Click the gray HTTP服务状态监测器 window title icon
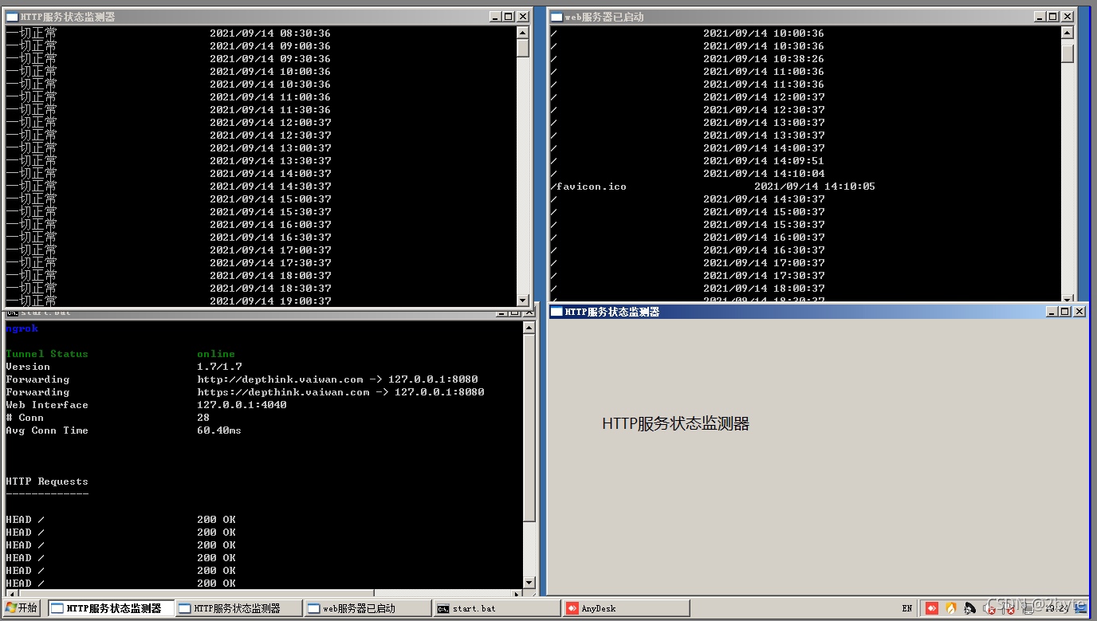 [x=556, y=312]
